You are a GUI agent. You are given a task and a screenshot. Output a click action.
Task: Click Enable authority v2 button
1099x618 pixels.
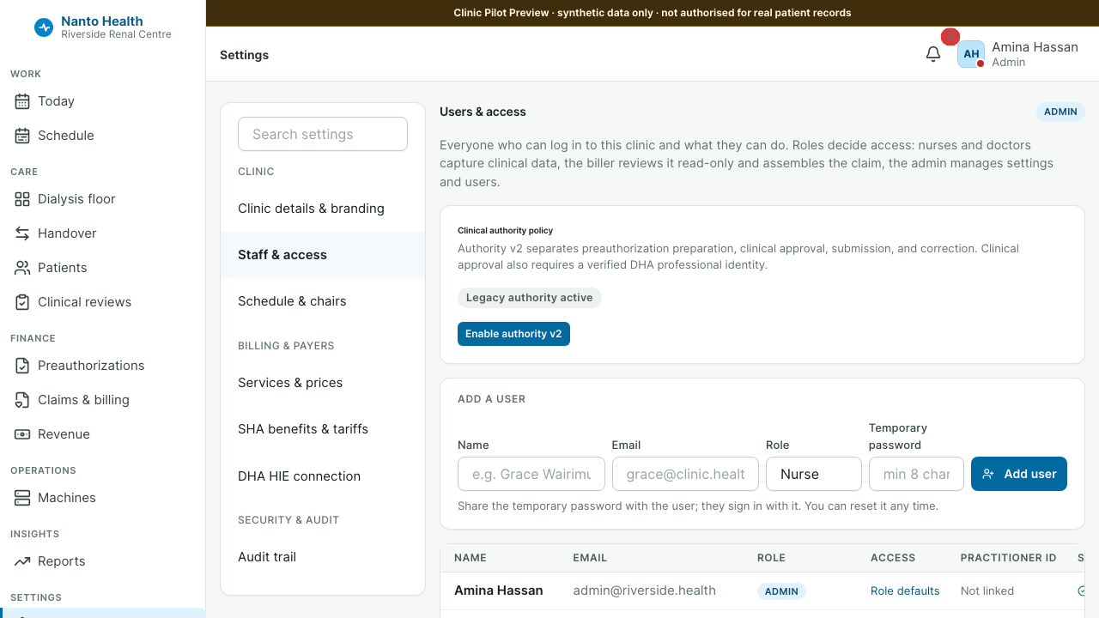513,334
